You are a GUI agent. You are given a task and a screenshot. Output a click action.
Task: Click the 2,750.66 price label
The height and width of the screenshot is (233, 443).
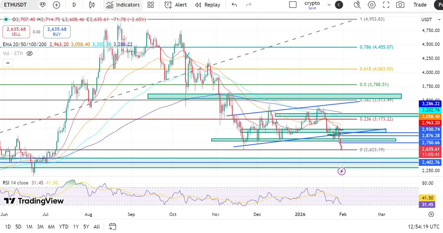tap(431, 143)
